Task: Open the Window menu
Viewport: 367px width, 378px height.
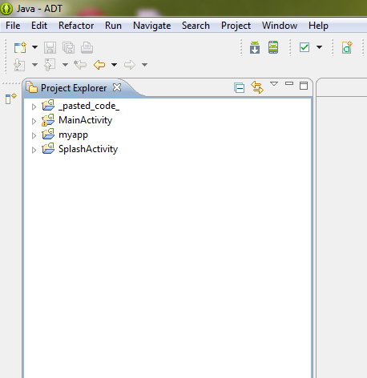Action: click(280, 26)
